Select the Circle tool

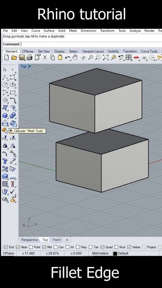tap(5, 85)
